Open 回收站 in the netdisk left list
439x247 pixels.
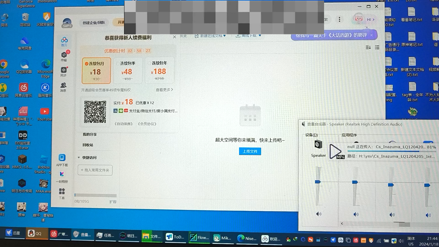[88, 145]
